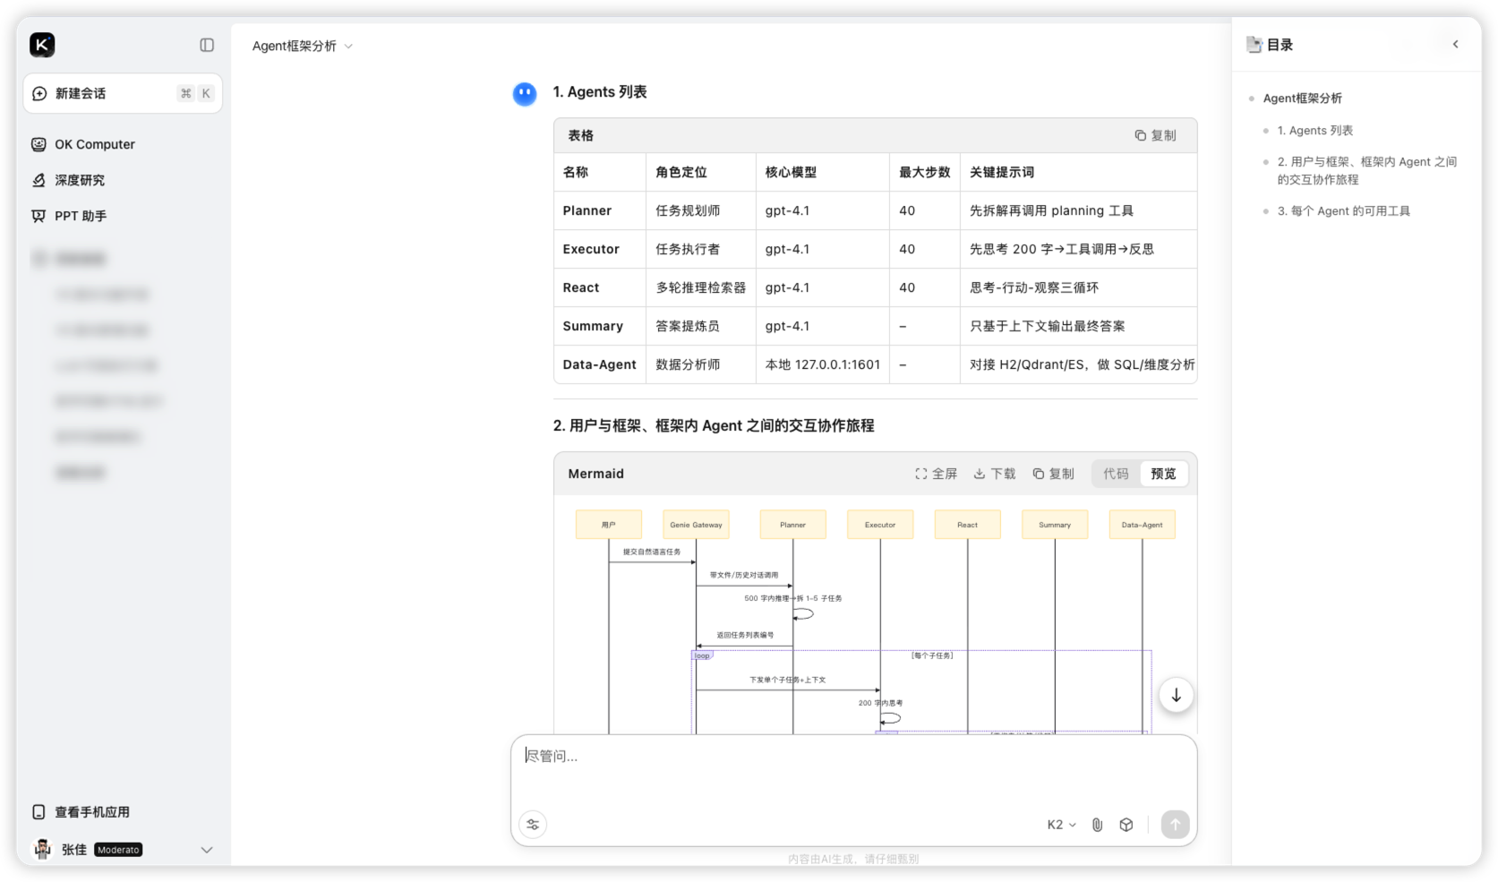
Task: Click the Kimi logo icon
Action: 42,45
